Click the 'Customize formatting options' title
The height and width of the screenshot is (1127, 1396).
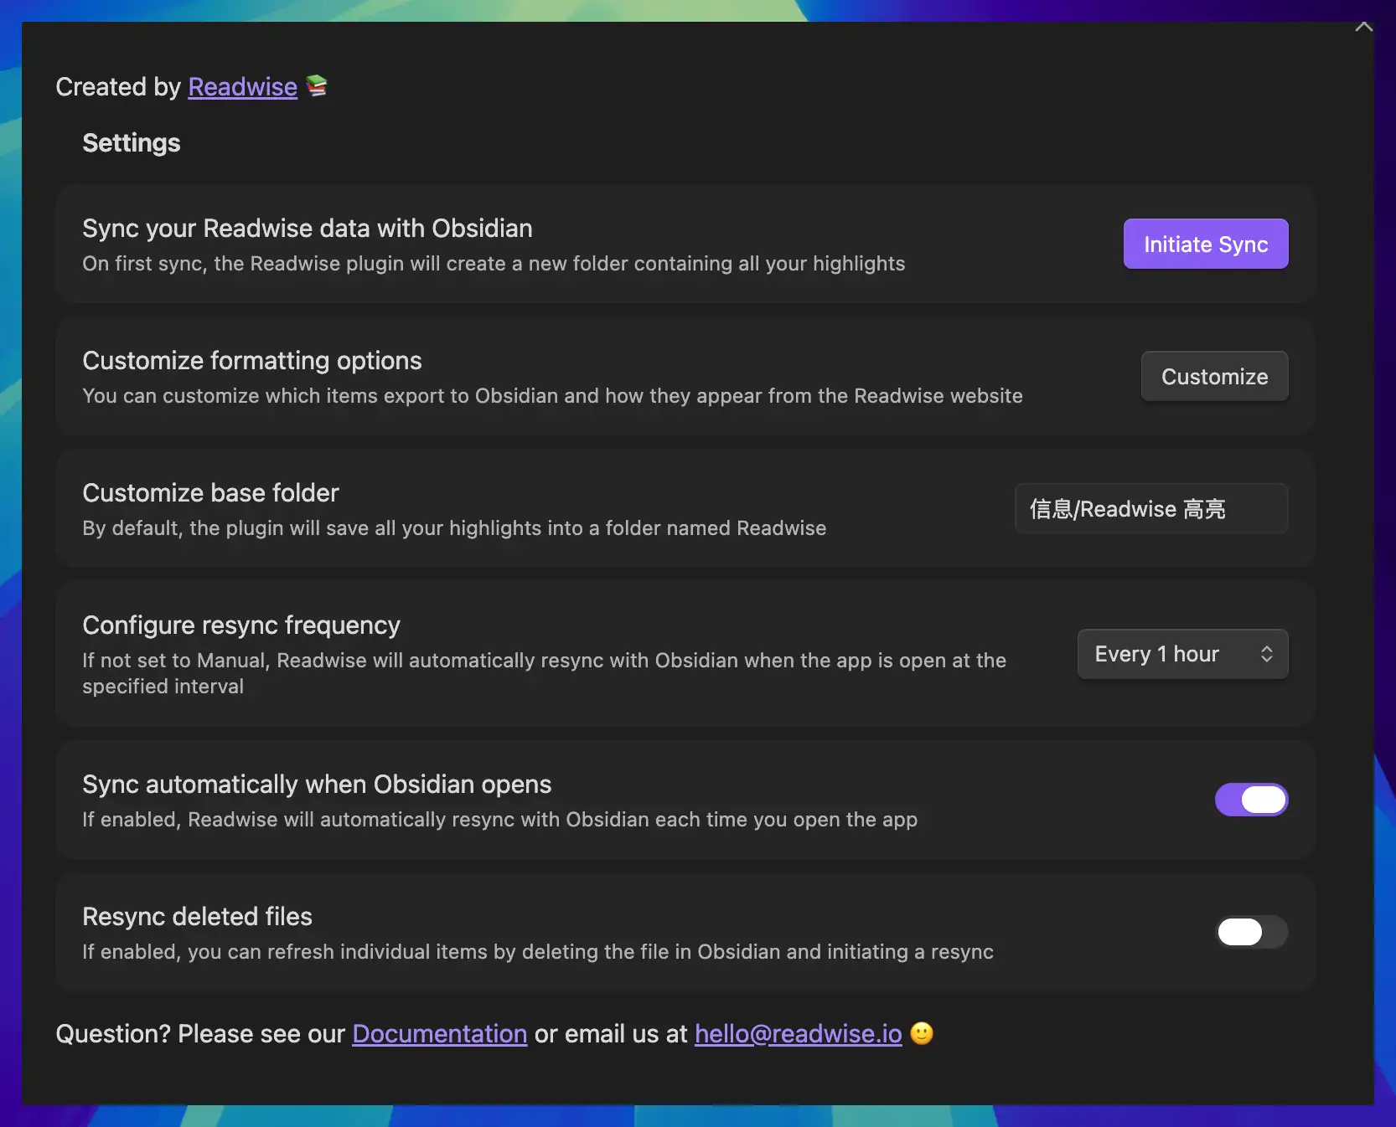[x=252, y=361]
